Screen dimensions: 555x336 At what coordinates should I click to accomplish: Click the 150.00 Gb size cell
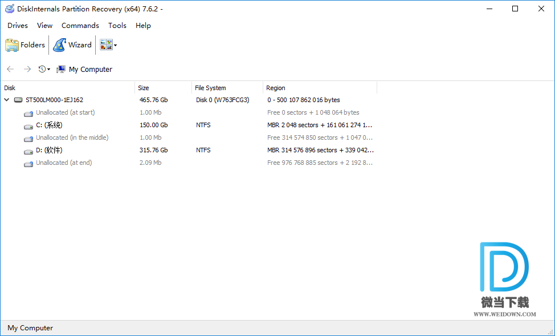pyautogui.click(x=154, y=125)
